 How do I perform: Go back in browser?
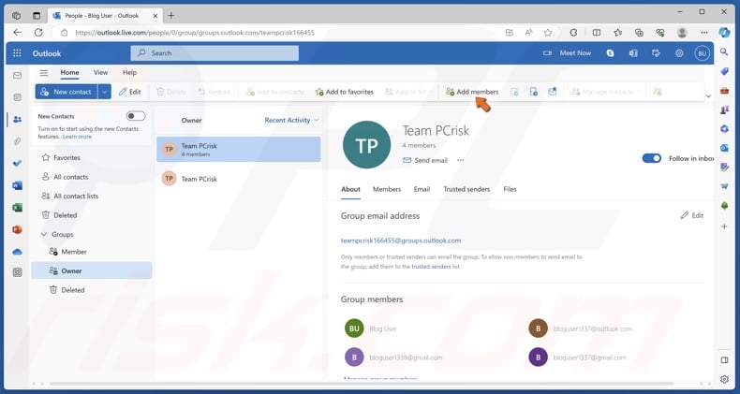tap(18, 33)
